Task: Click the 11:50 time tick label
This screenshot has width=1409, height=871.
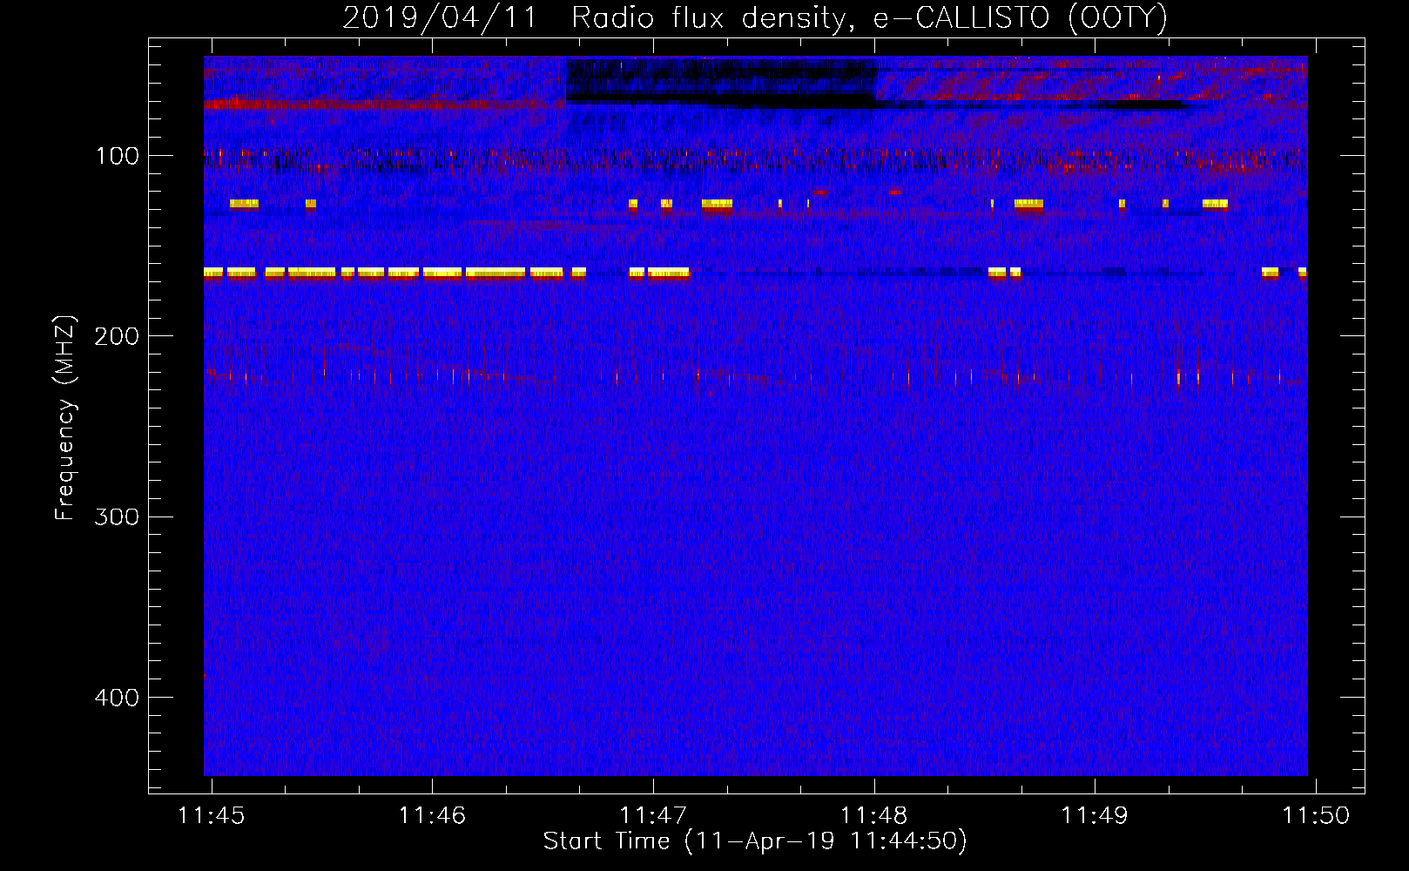Action: tap(1316, 815)
